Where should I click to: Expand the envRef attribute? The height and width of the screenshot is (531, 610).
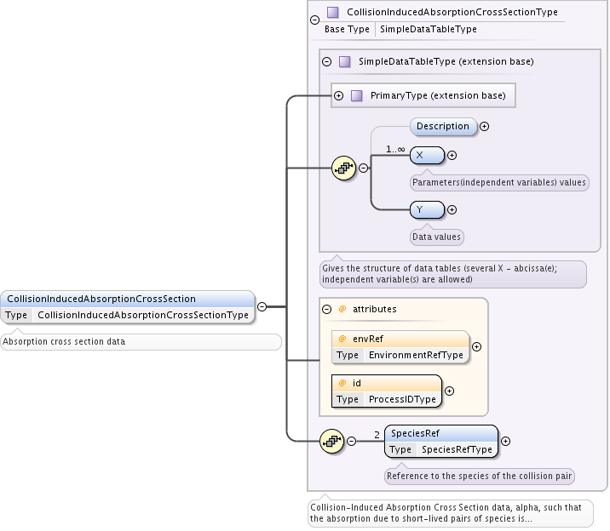pyautogui.click(x=476, y=347)
